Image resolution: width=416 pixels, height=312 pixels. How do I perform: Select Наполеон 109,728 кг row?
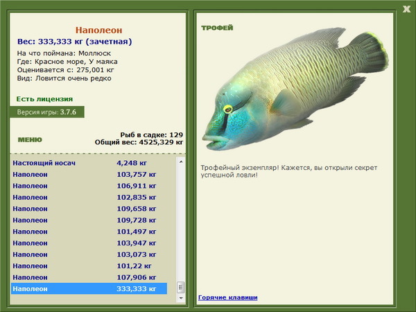[89, 220]
